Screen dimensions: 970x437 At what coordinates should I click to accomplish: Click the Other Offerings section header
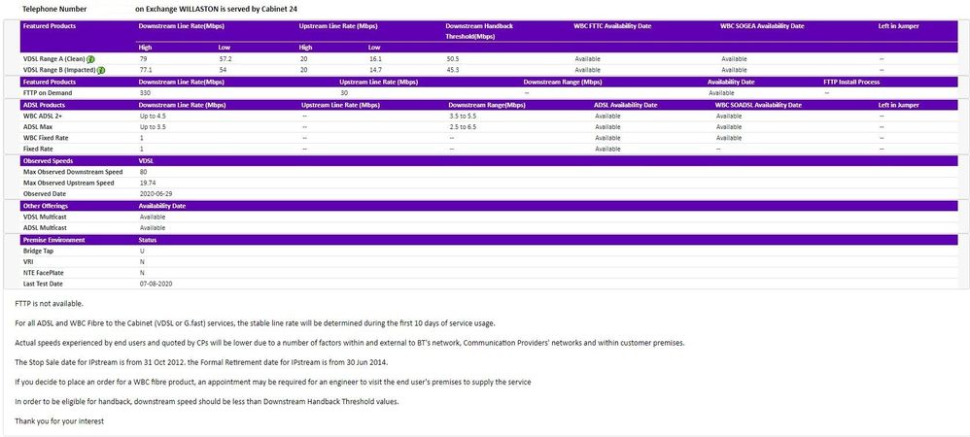point(45,206)
